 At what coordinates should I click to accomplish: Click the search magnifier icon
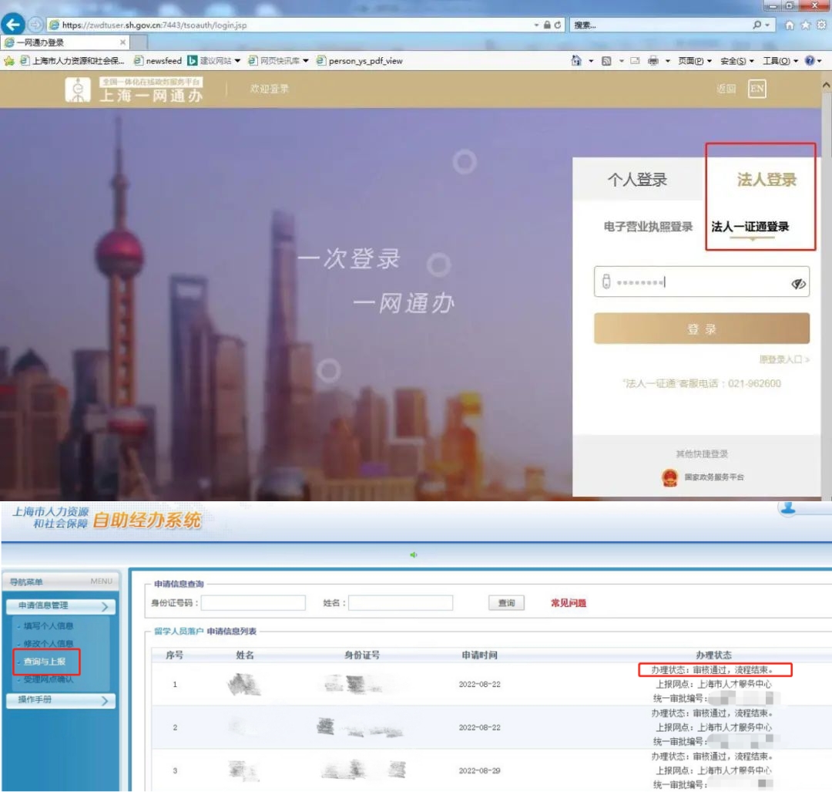click(x=757, y=25)
